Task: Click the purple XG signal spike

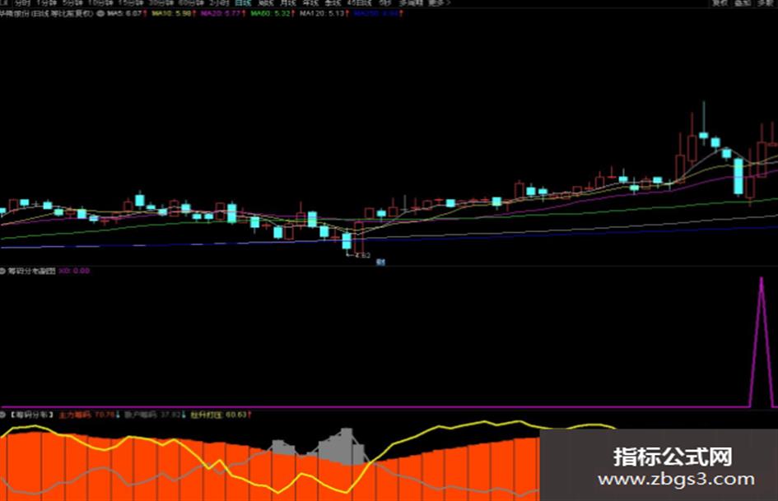Action: tap(762, 342)
